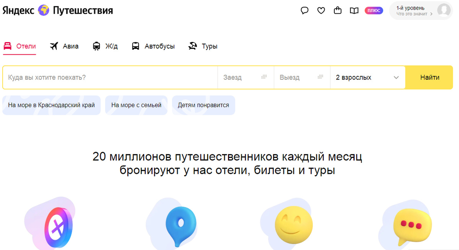Click the Плюс badge
The height and width of the screenshot is (250, 459).
(374, 11)
